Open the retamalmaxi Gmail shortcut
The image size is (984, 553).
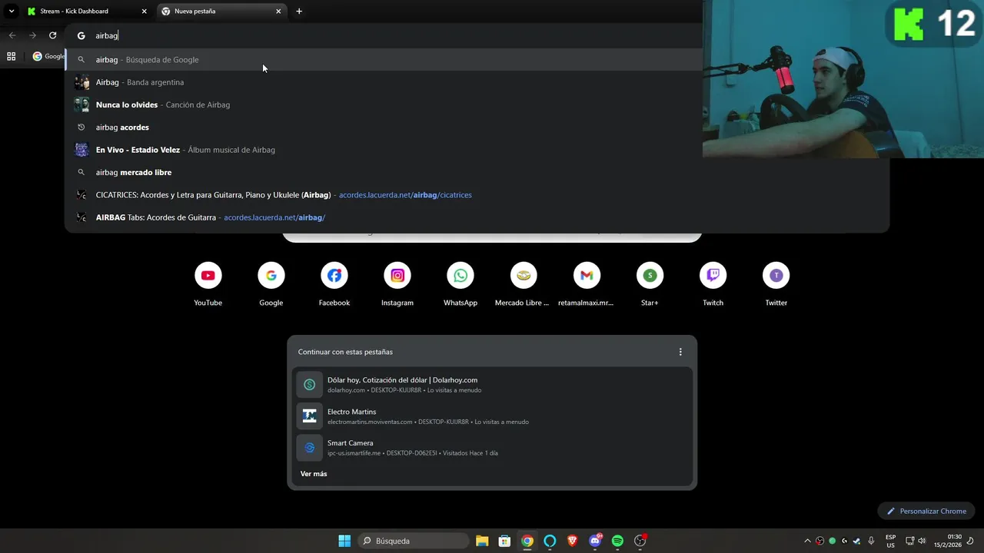coord(587,283)
